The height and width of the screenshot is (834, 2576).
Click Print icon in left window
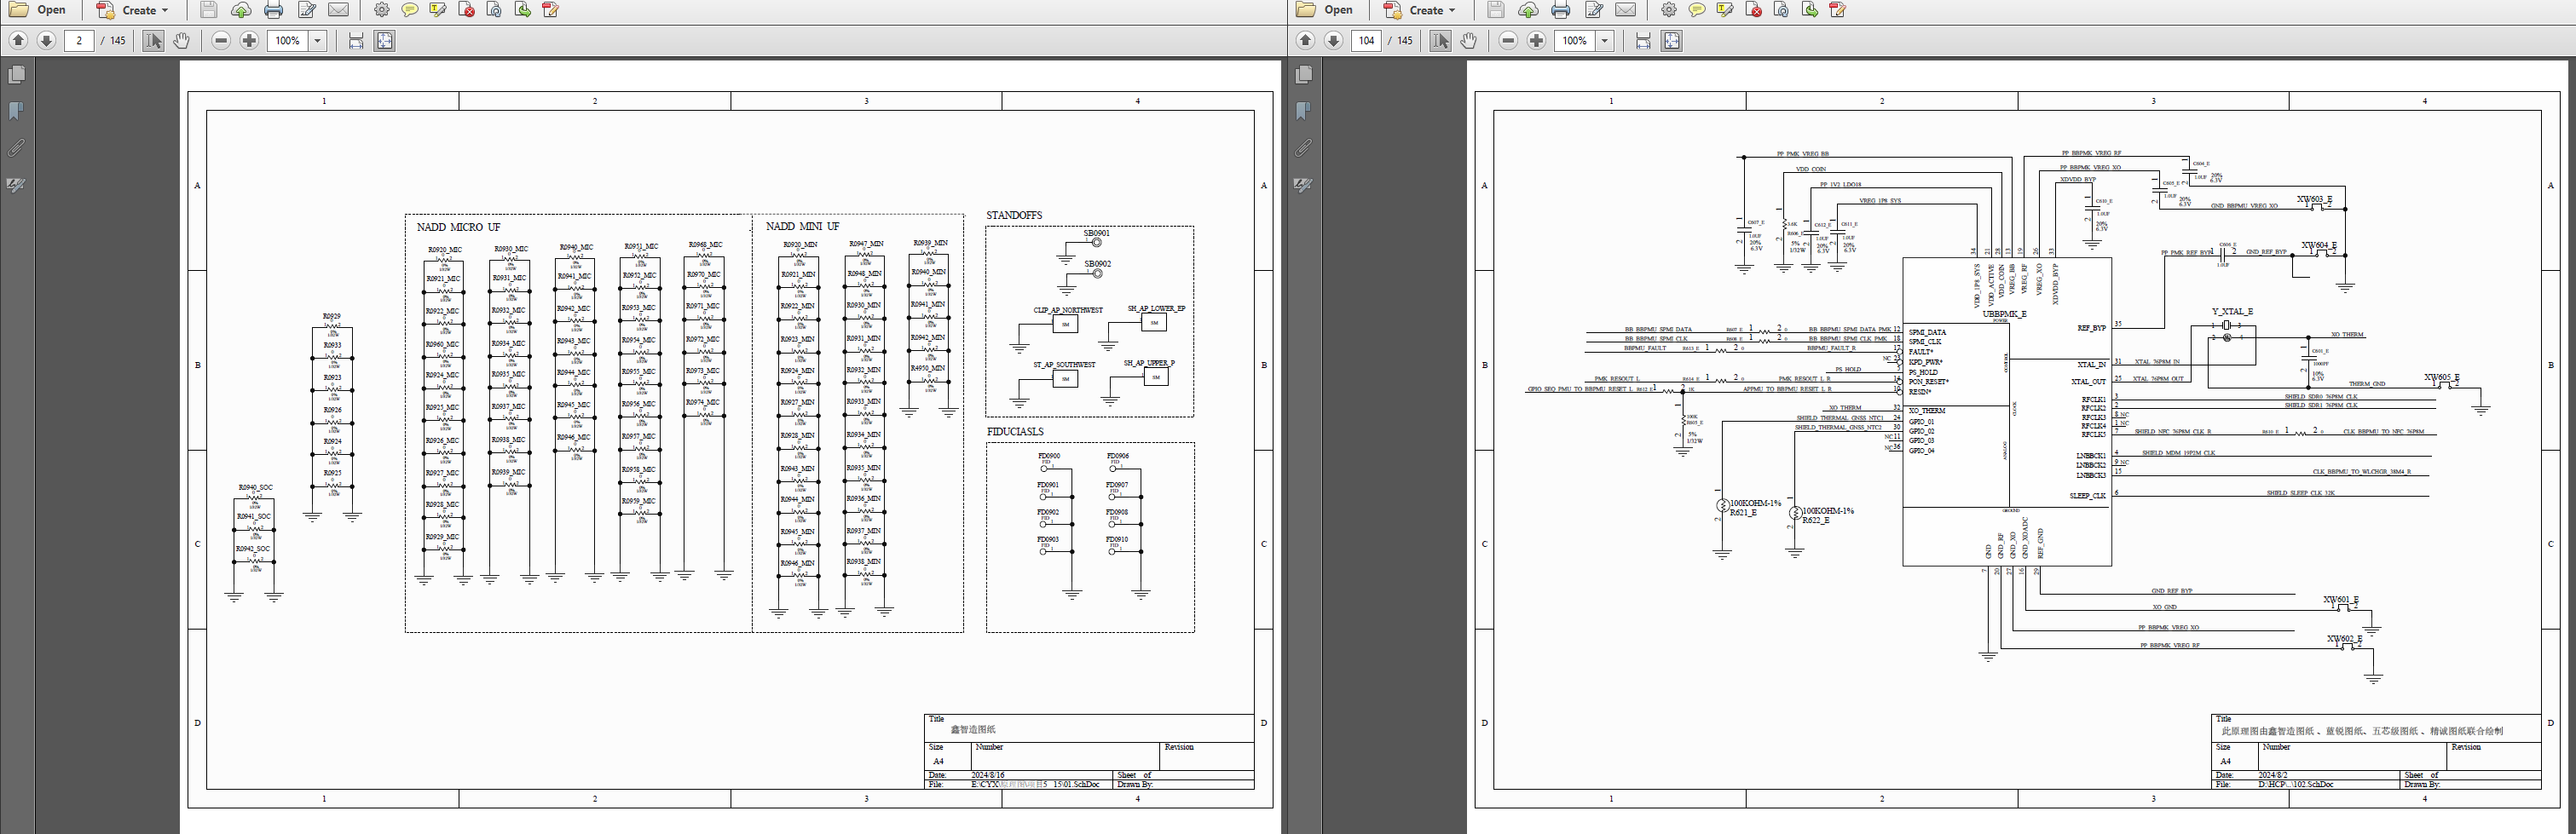pos(273,10)
